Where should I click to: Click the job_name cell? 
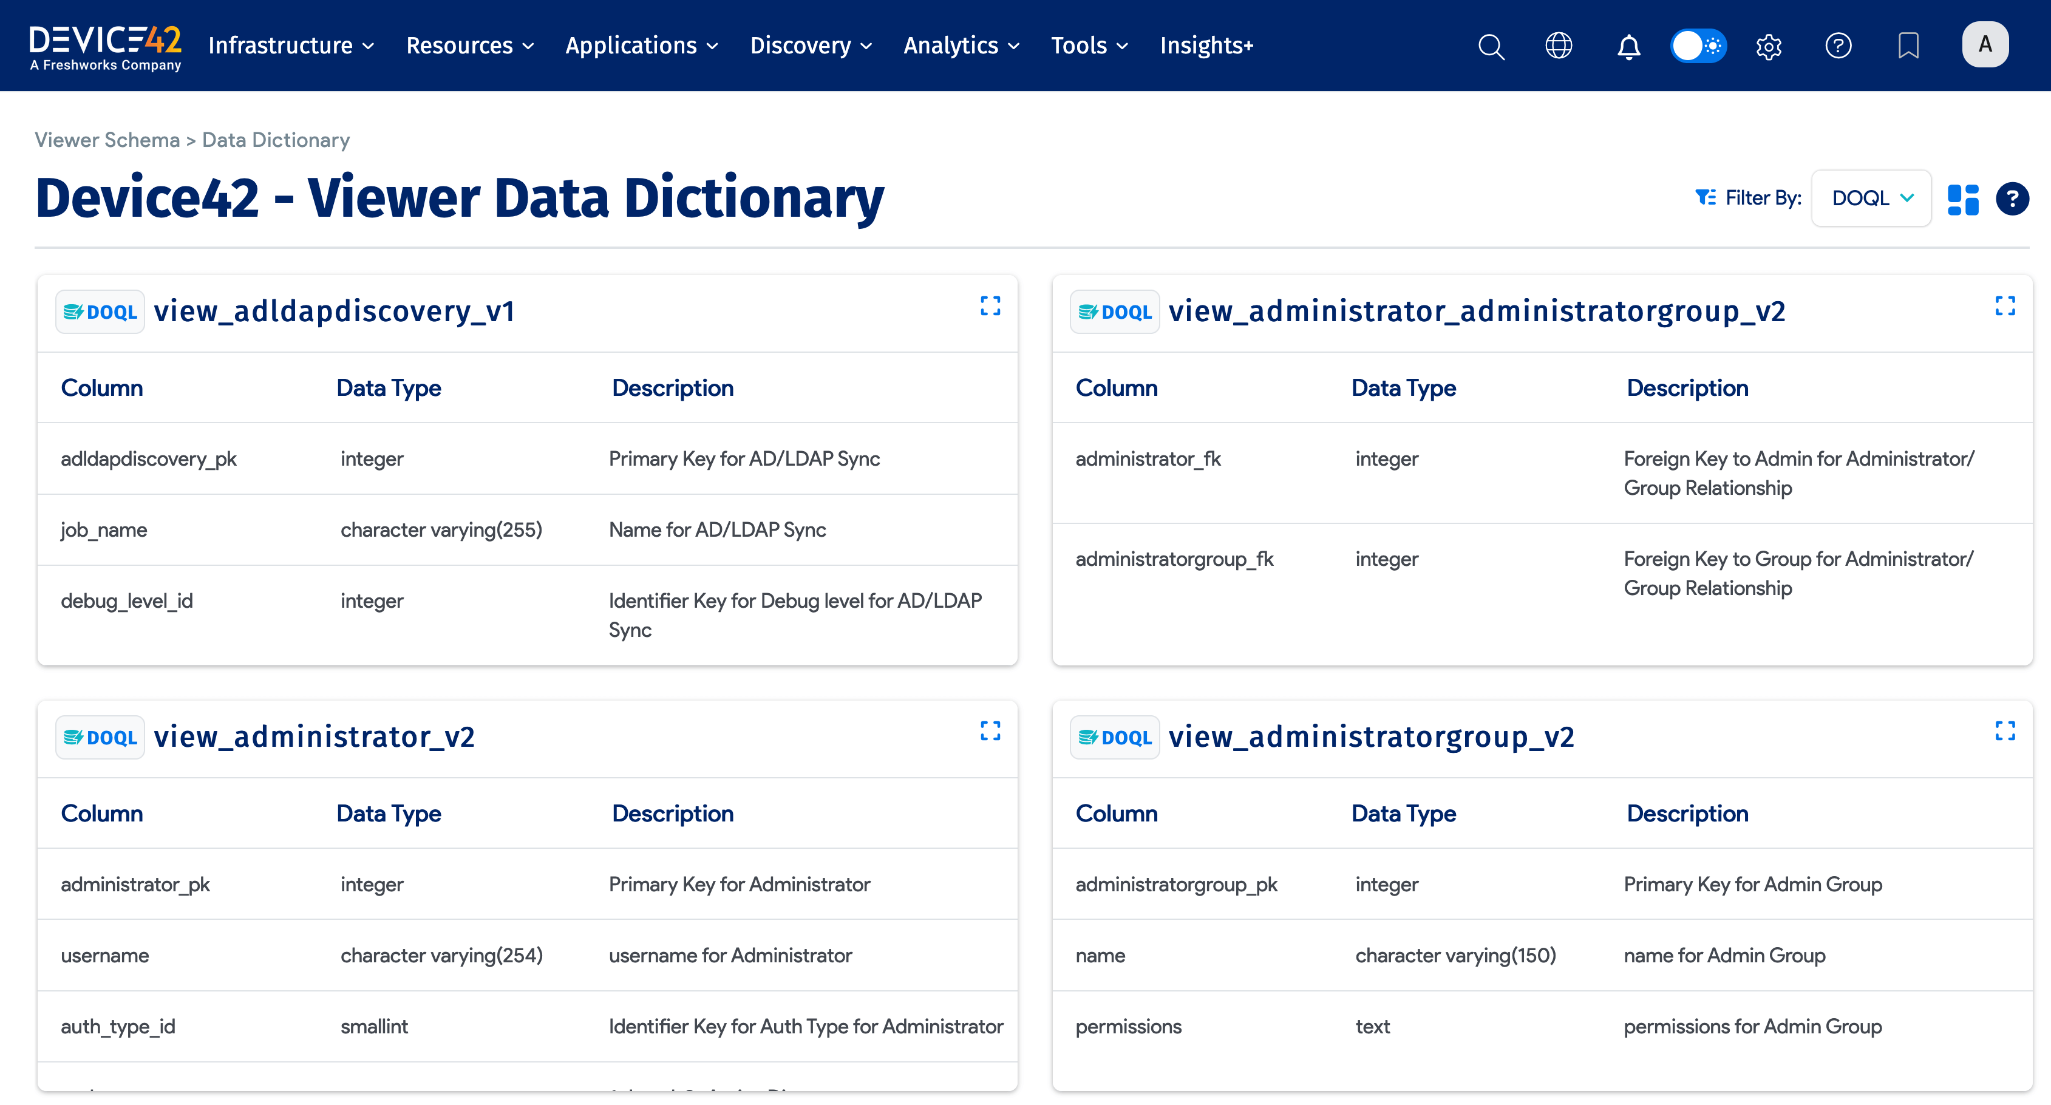point(103,529)
